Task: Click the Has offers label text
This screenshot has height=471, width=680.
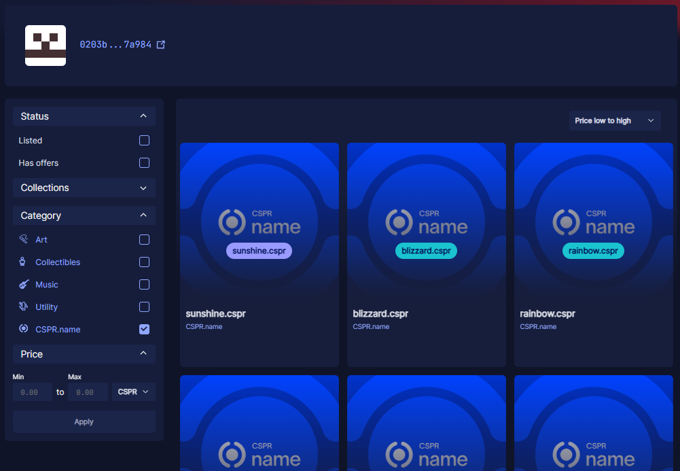Action: point(39,163)
